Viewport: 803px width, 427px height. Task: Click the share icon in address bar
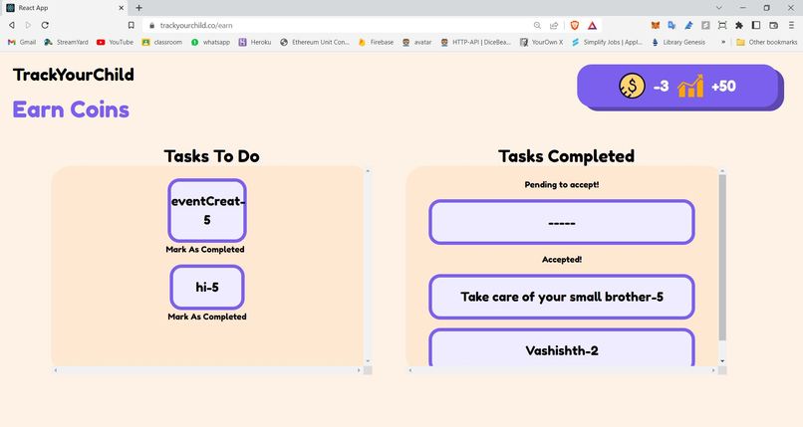(554, 25)
